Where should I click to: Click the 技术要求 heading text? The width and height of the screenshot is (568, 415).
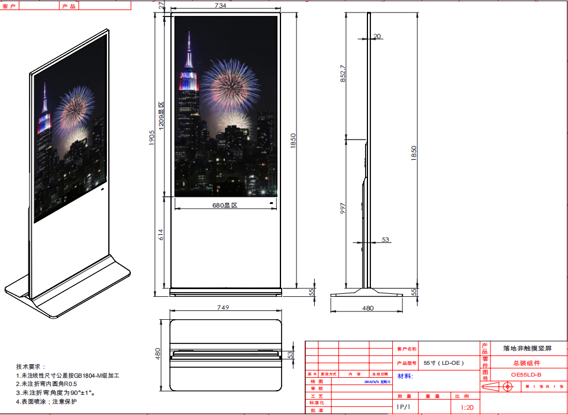tap(31, 367)
